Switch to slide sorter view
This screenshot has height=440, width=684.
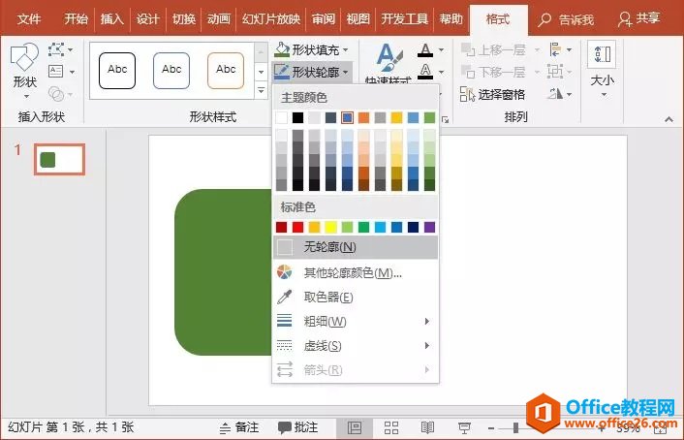point(391,427)
